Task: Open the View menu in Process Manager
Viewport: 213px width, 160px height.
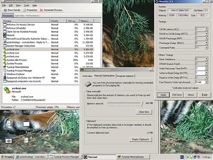Action: pyautogui.click(x=18, y=5)
